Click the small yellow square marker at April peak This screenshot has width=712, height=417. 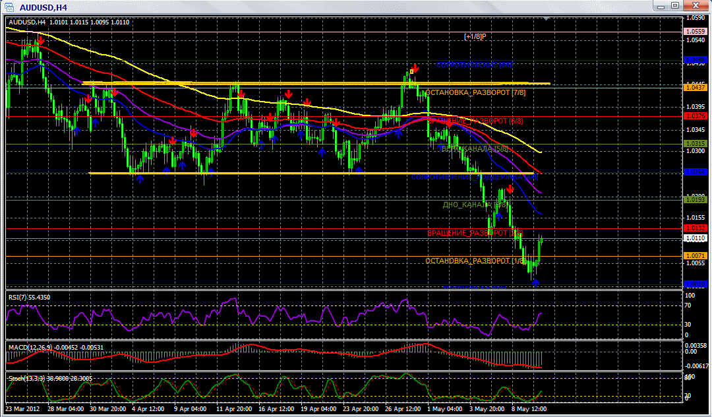[412, 71]
